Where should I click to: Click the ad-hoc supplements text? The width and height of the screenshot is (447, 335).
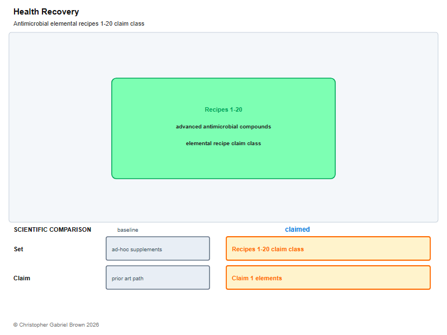[137, 250]
